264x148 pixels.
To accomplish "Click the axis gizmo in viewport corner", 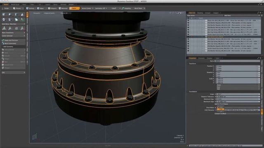I will coord(35,137).
